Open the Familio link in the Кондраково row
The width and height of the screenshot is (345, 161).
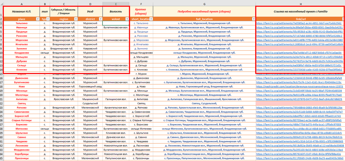click(x=299, y=53)
